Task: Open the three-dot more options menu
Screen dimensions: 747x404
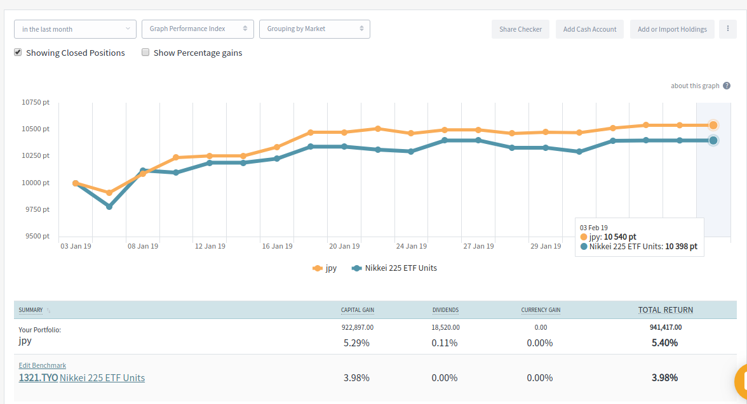Action: click(x=727, y=29)
